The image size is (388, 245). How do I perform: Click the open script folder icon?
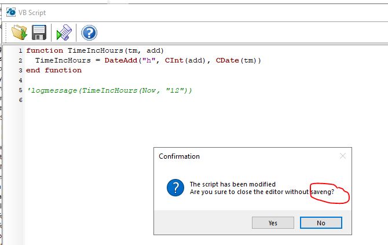[x=20, y=32]
